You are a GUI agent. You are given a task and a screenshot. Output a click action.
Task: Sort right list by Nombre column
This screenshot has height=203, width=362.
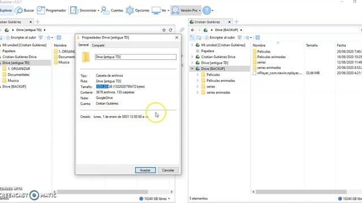259,45
